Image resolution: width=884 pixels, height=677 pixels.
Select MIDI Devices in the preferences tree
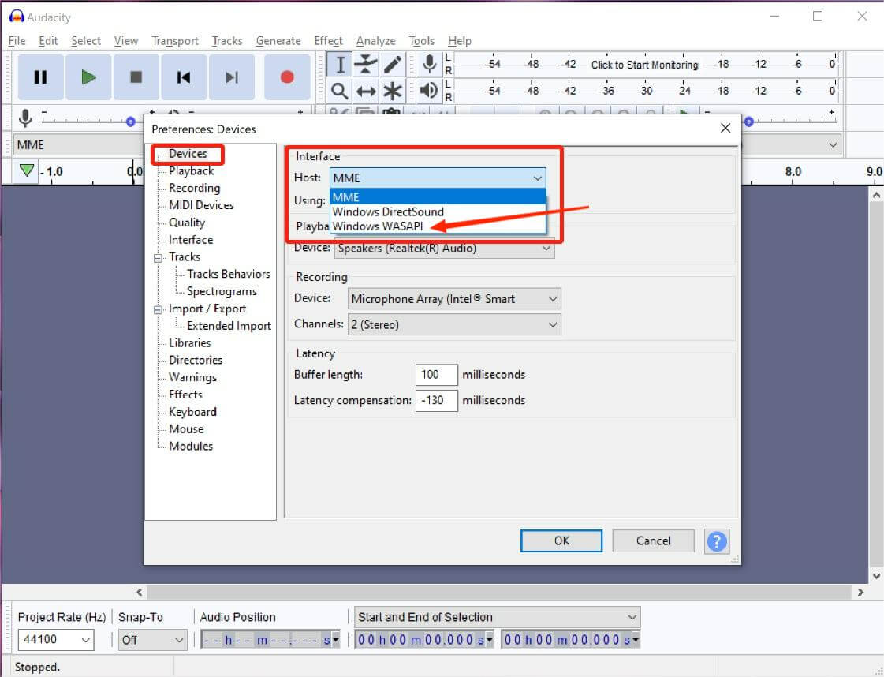coord(201,205)
